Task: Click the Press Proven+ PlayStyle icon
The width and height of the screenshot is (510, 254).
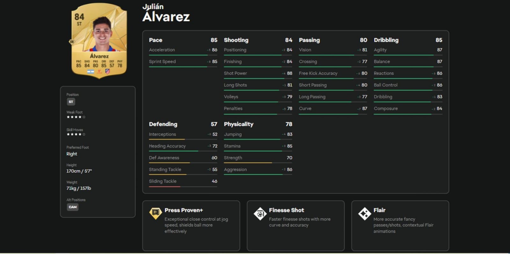Action: [156, 213]
